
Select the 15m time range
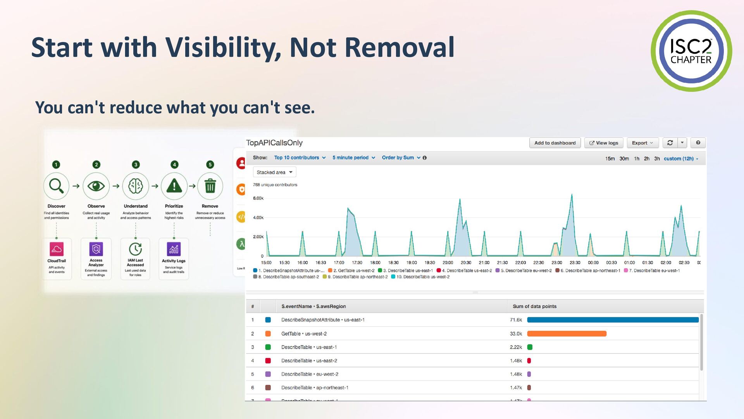pos(610,159)
